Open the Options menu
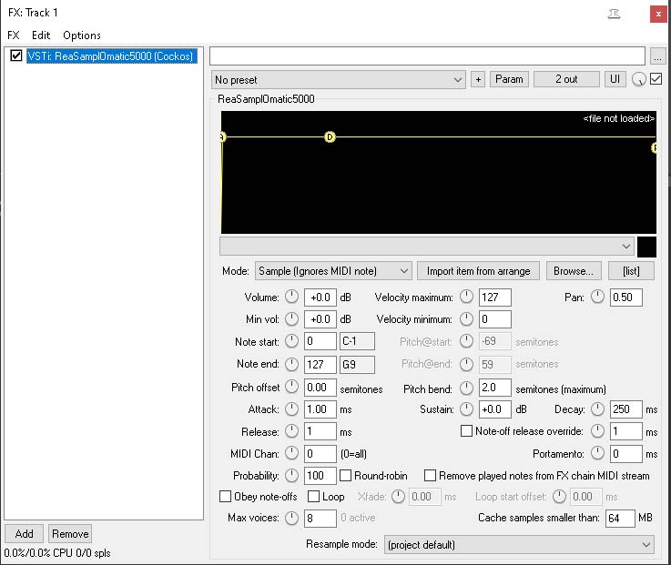671x565 pixels. coord(82,35)
